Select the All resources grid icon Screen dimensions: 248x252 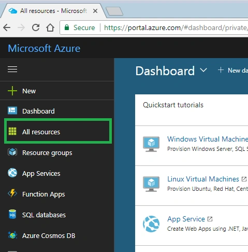[12, 131]
